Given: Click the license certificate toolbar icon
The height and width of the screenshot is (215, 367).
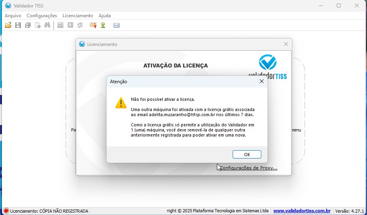Looking at the screenshot, I should pyautogui.click(x=93, y=25).
